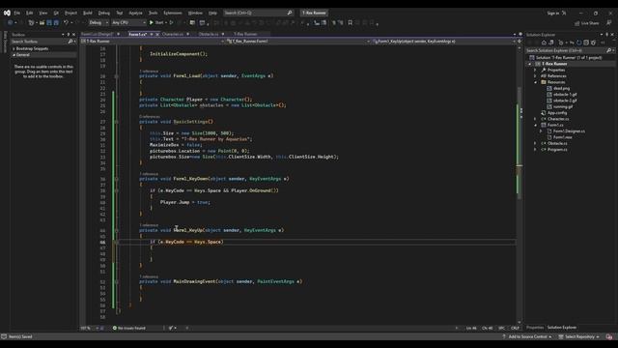Expand the Form1.Designer.cs node
This screenshot has height=348, width=618.
[x=541, y=131]
